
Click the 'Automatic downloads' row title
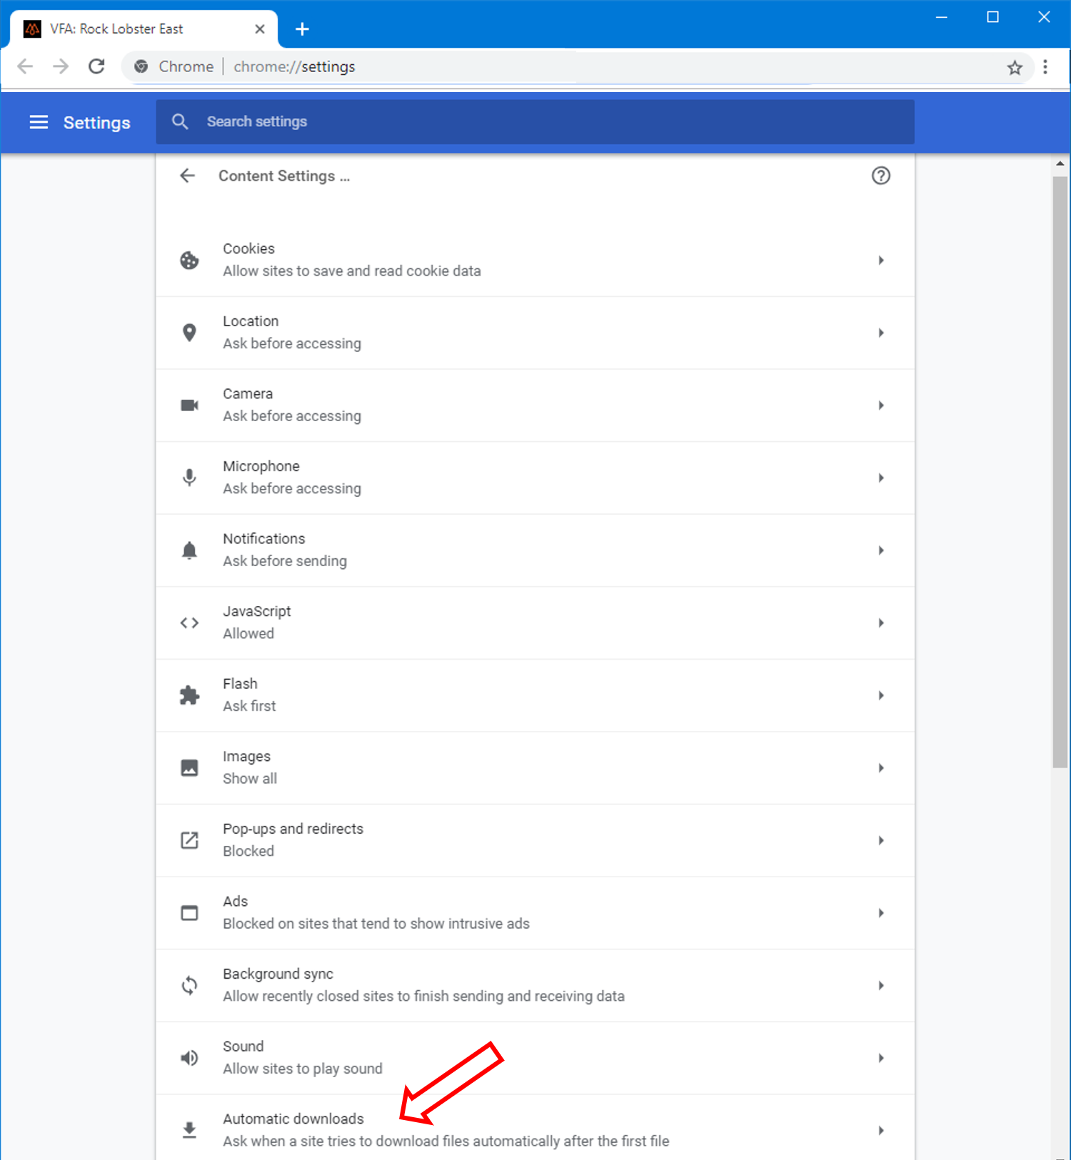pos(293,1119)
